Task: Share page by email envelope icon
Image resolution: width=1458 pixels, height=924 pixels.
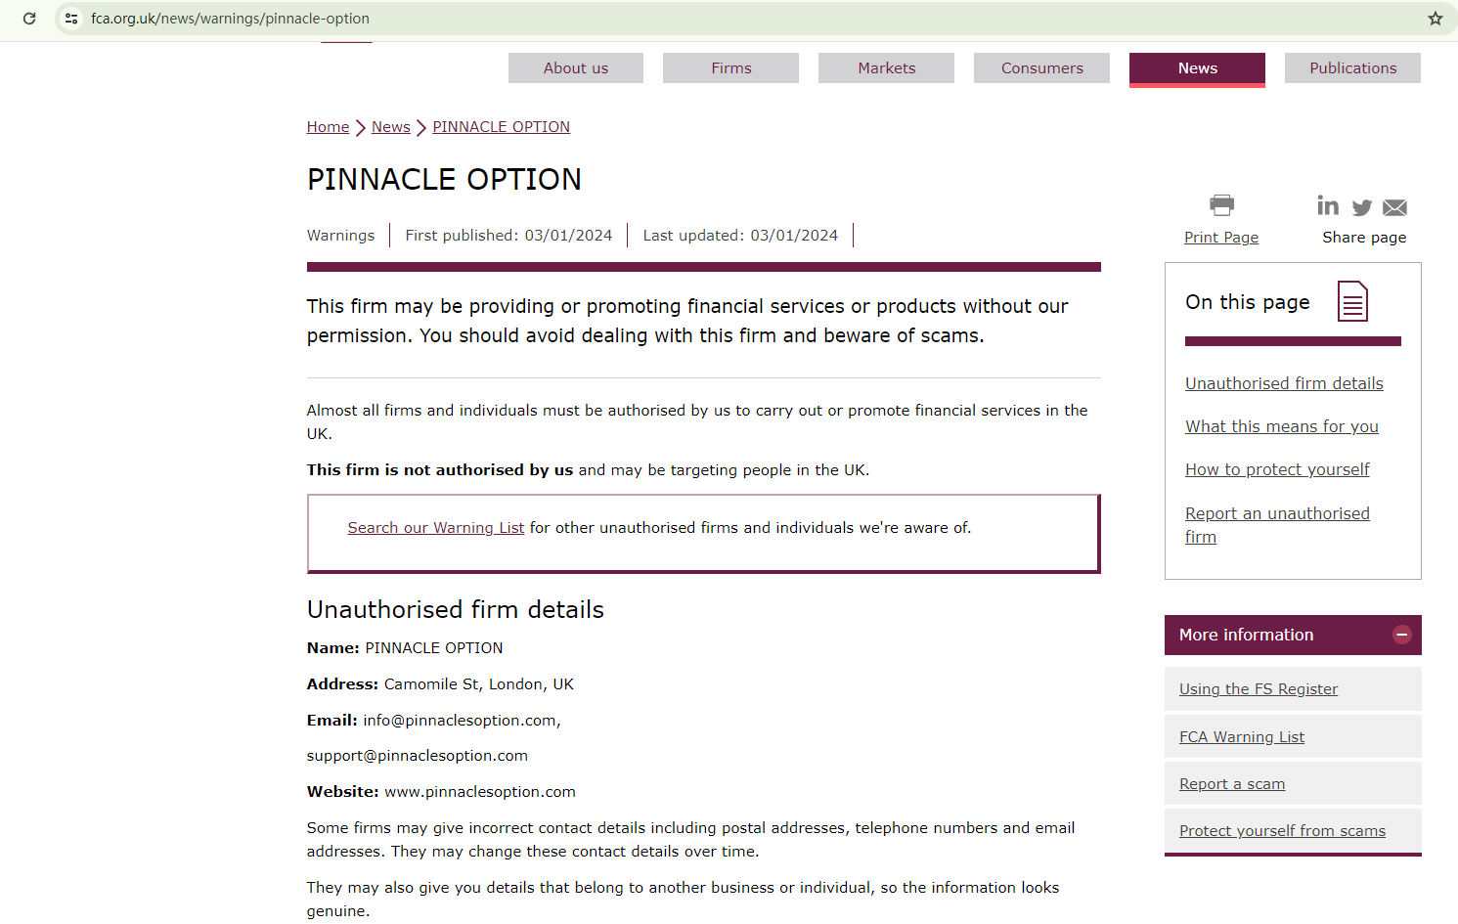Action: [x=1395, y=207]
